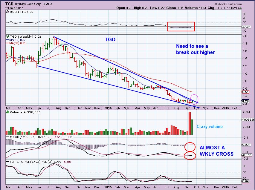Click the Low 0.22 value

pos(157,8)
